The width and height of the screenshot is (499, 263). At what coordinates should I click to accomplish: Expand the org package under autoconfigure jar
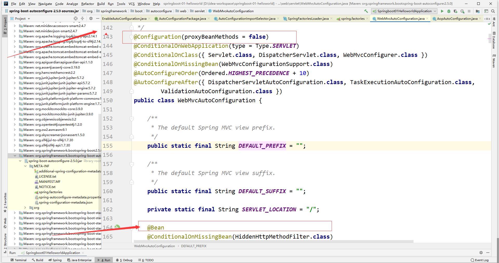[25, 207]
